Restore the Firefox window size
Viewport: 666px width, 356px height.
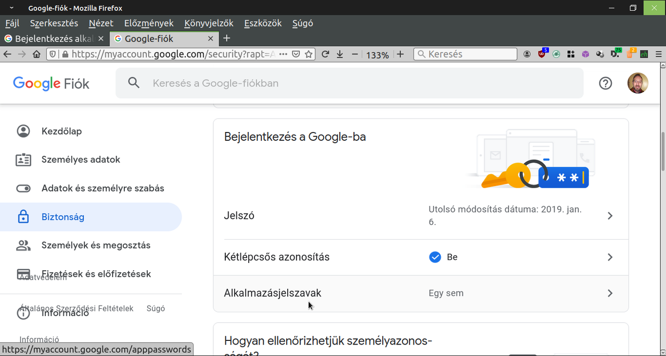coord(633,8)
